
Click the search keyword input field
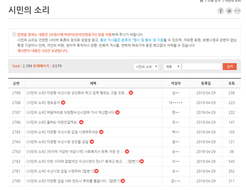coord(202,66)
